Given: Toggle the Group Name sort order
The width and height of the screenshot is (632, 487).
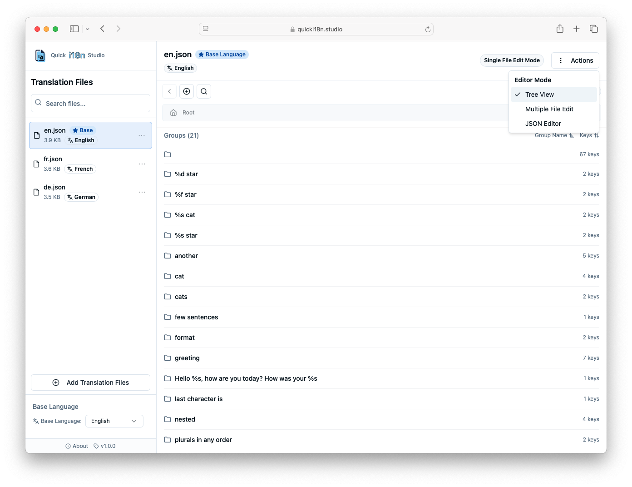Looking at the screenshot, I should [x=554, y=135].
